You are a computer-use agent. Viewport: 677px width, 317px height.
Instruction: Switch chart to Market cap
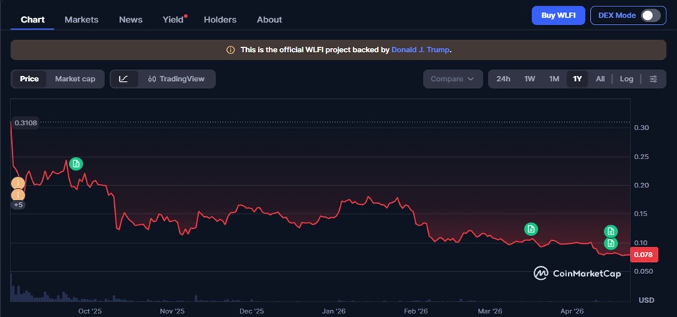[x=75, y=79]
